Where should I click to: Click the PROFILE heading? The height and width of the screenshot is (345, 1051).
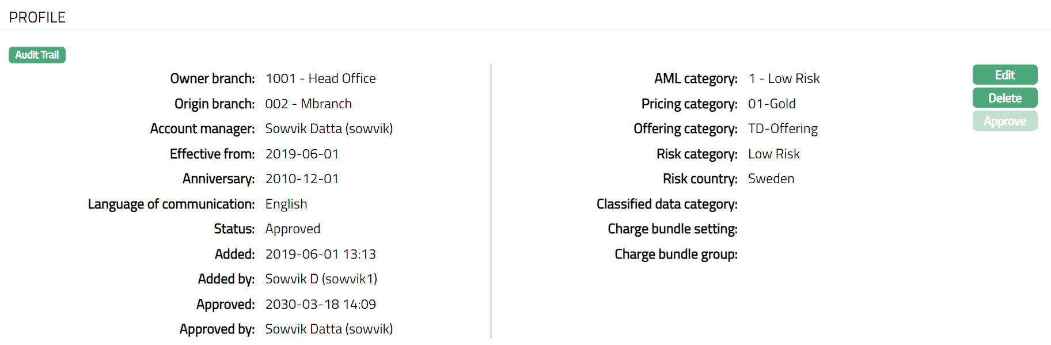37,17
